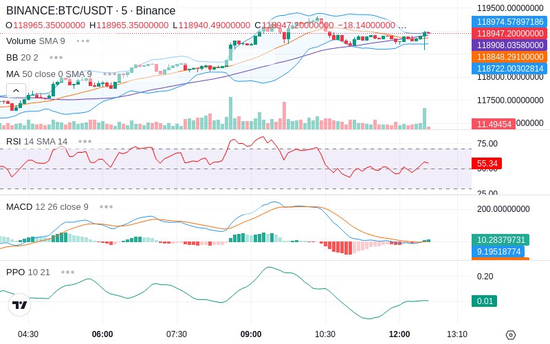Open more options for RSI 14 indicator
The image size is (550, 344).
coord(85,142)
